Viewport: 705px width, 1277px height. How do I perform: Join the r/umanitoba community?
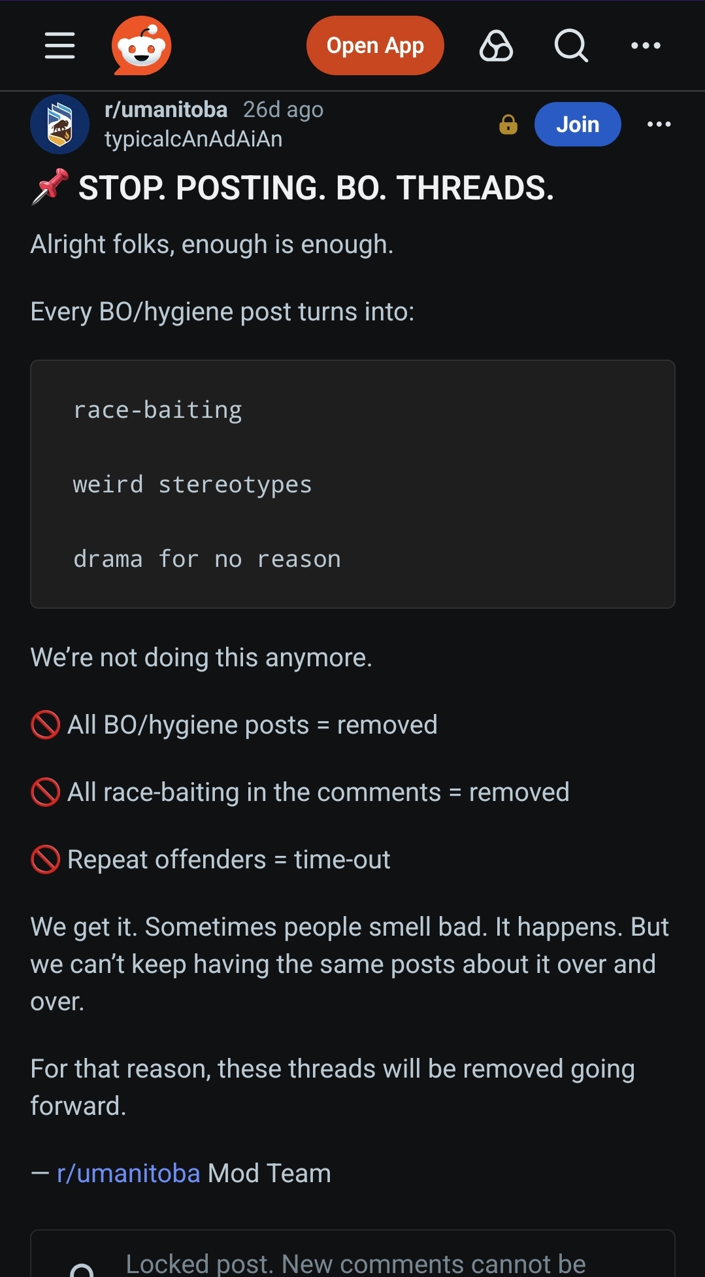tap(578, 124)
